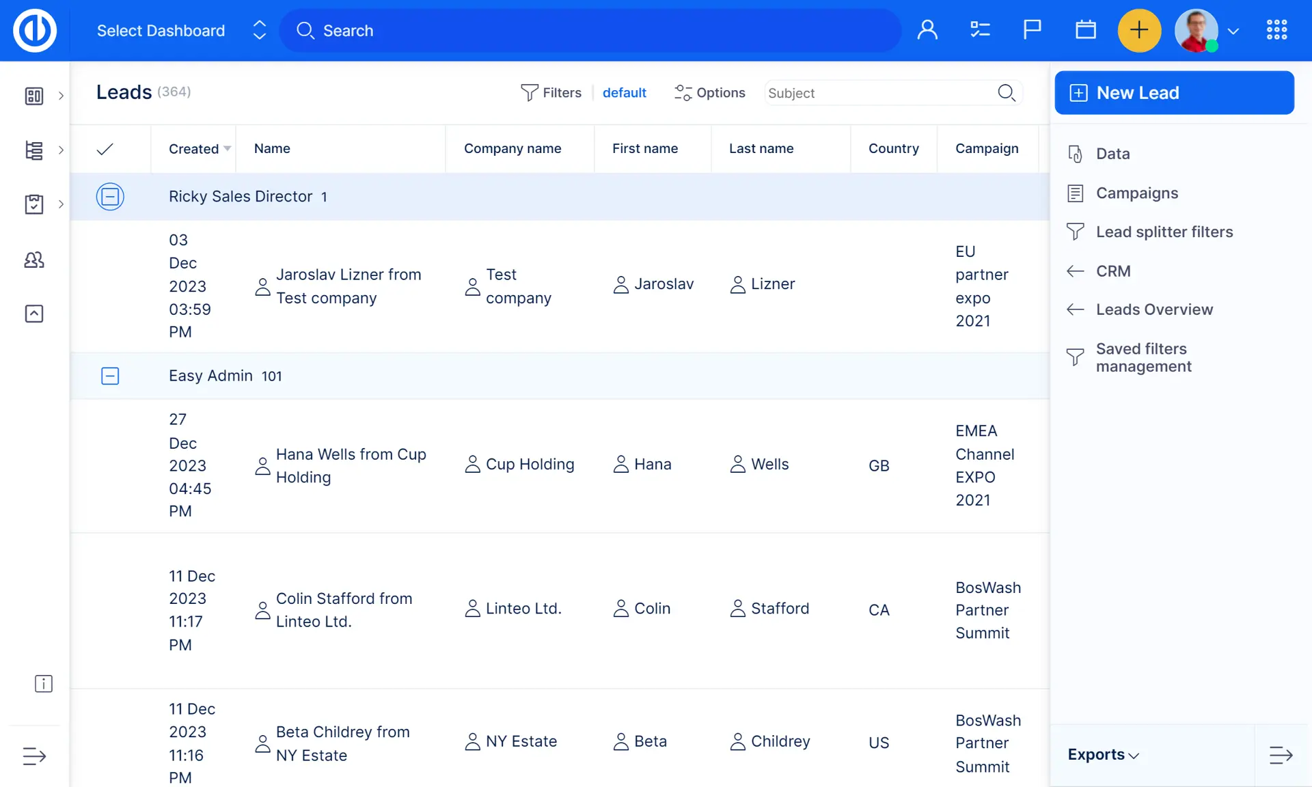Image resolution: width=1312 pixels, height=787 pixels.
Task: Open Campaigns in the right menu
Action: (x=1136, y=193)
